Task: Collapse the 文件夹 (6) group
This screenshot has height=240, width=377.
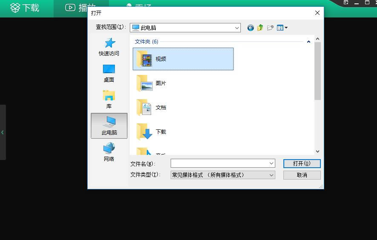Action: pos(308,42)
